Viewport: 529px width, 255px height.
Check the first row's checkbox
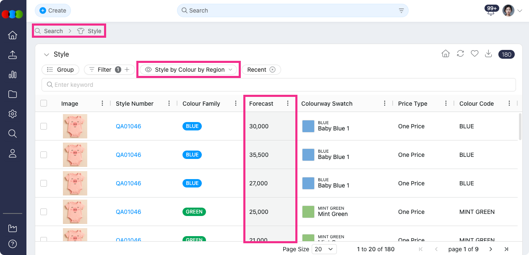point(44,126)
